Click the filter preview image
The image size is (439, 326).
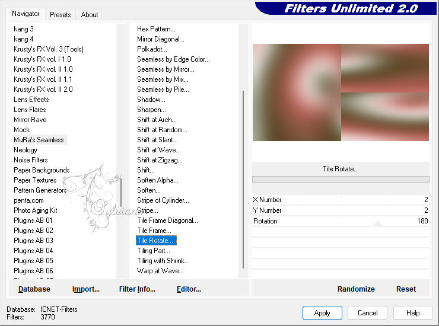(341, 92)
